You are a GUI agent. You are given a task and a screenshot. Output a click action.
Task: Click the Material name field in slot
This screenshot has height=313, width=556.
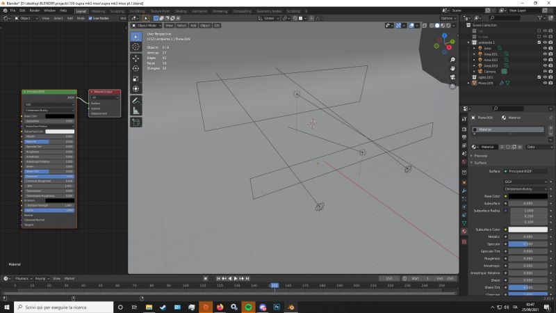(x=488, y=147)
